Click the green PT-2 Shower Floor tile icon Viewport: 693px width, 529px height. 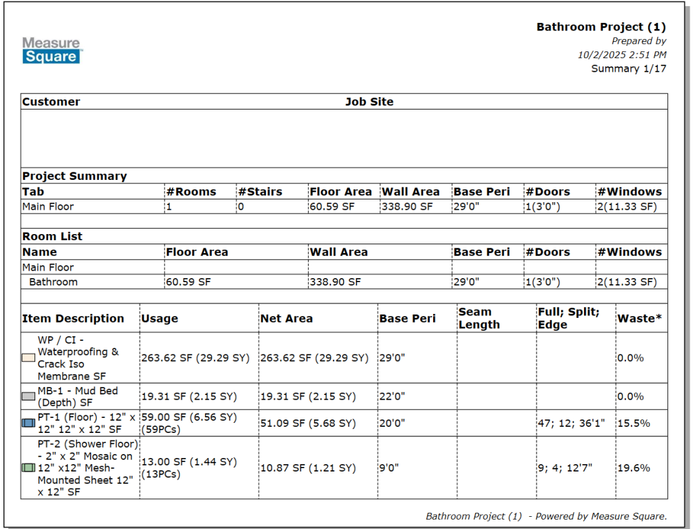(28, 467)
